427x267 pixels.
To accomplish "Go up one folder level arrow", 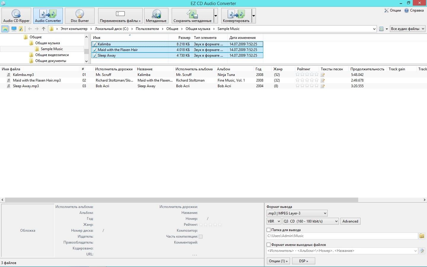I will click(x=44, y=29).
